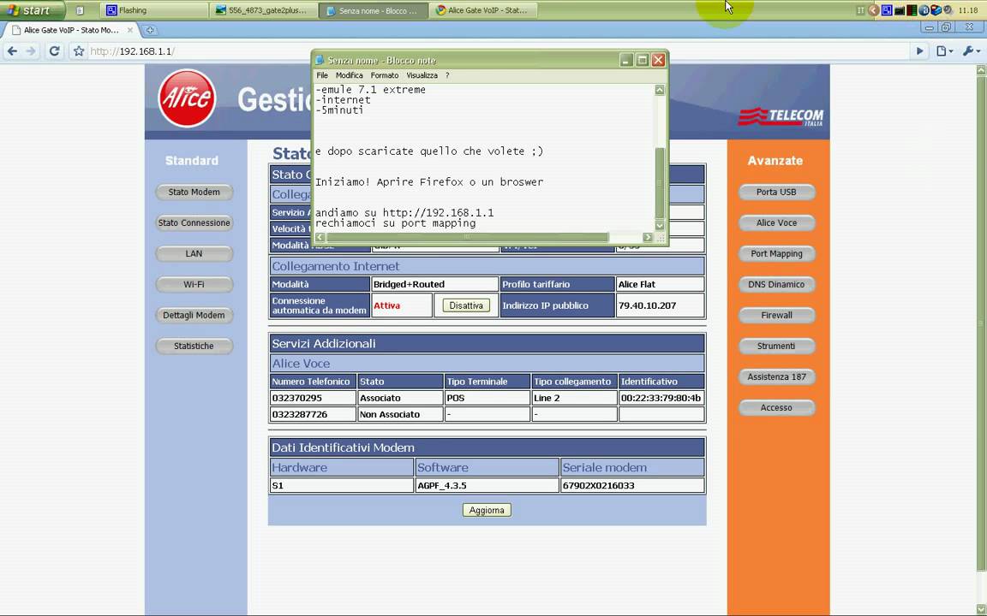The width and height of the screenshot is (987, 616).
Task: Click the software version AGPF_4.3.5
Action: coord(487,485)
